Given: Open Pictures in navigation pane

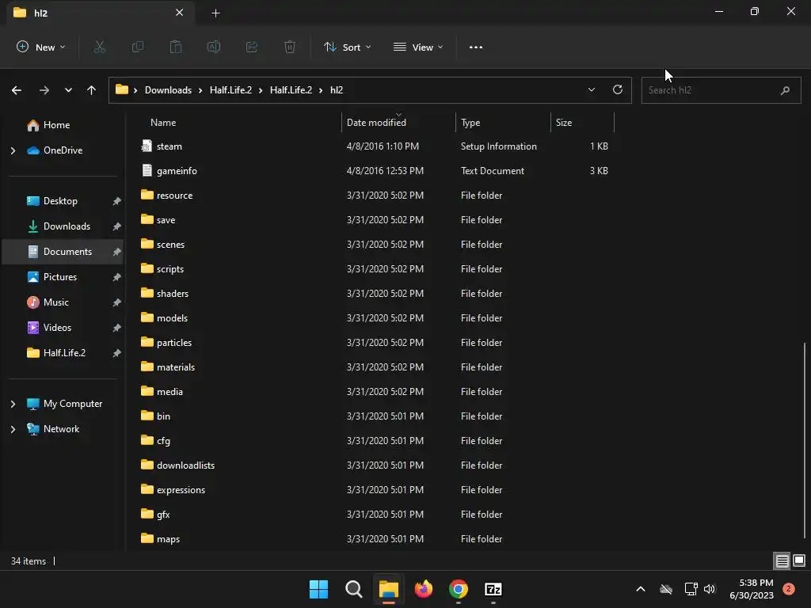Looking at the screenshot, I should click(60, 277).
